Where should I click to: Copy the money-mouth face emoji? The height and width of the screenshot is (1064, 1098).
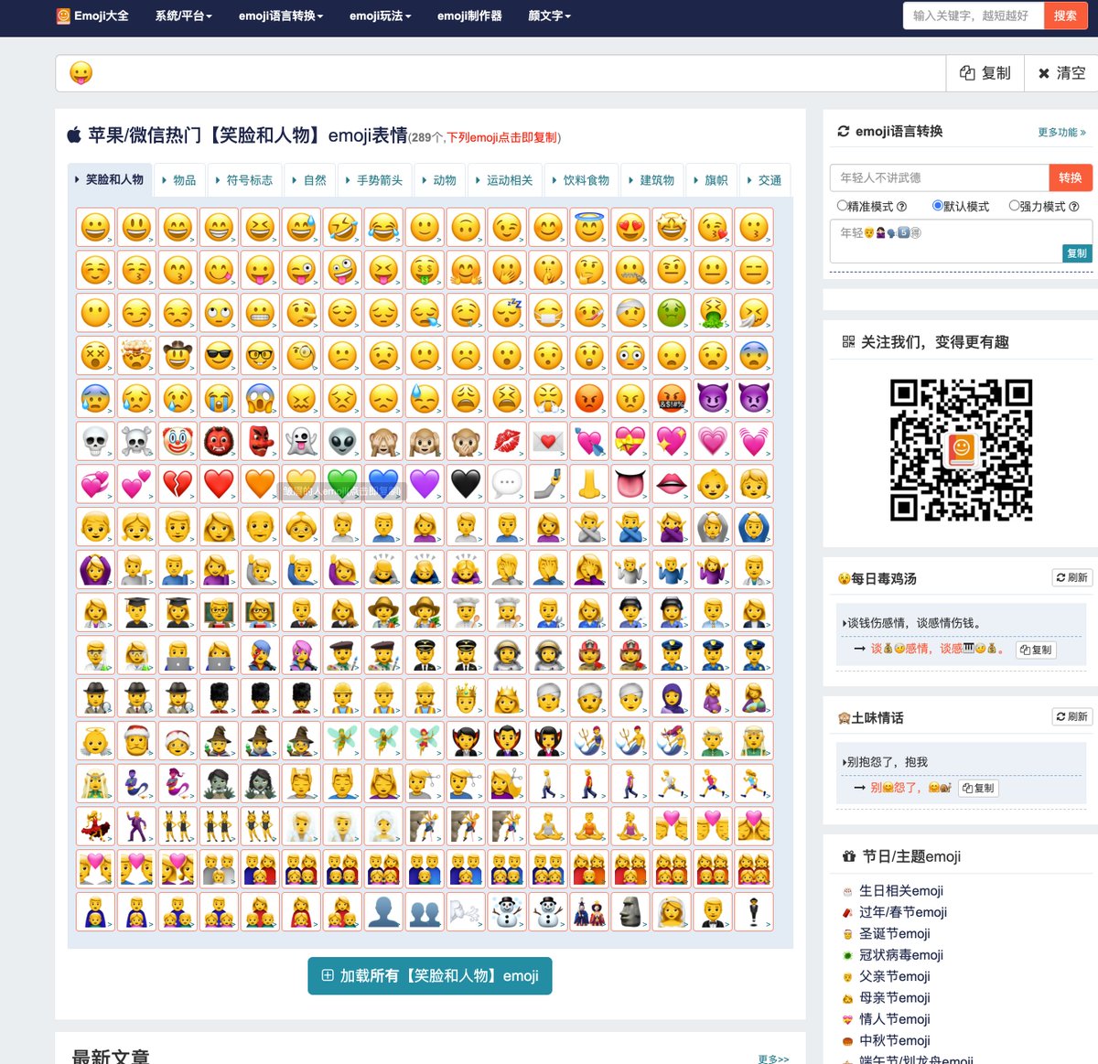pos(425,270)
